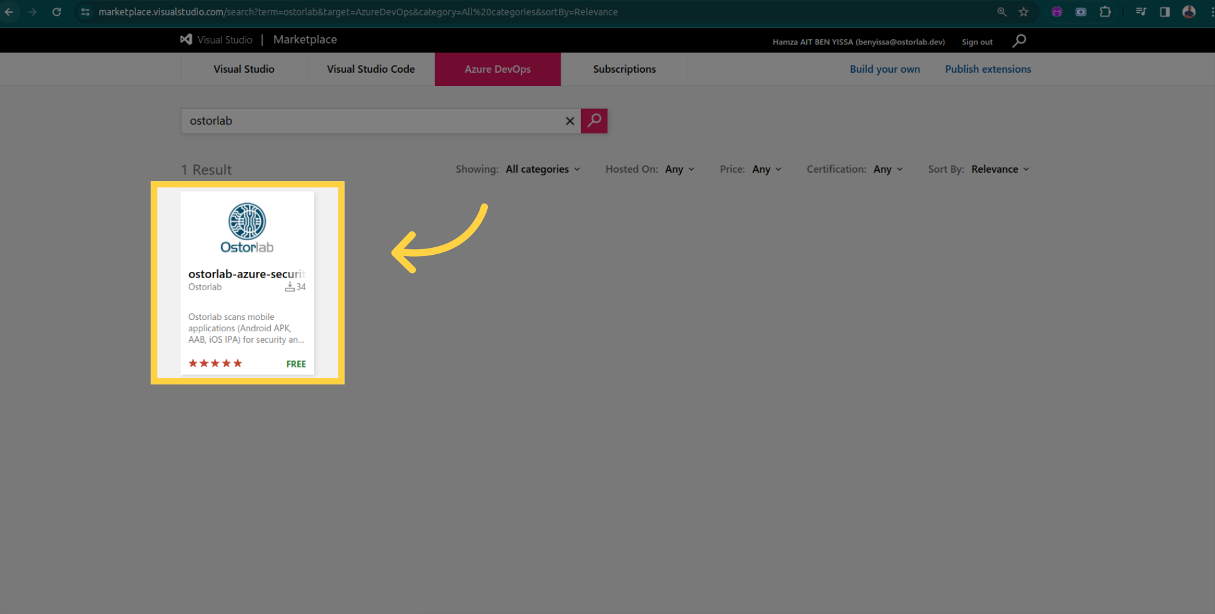Click the Sign out link
The height and width of the screenshot is (614, 1215).
(x=977, y=42)
